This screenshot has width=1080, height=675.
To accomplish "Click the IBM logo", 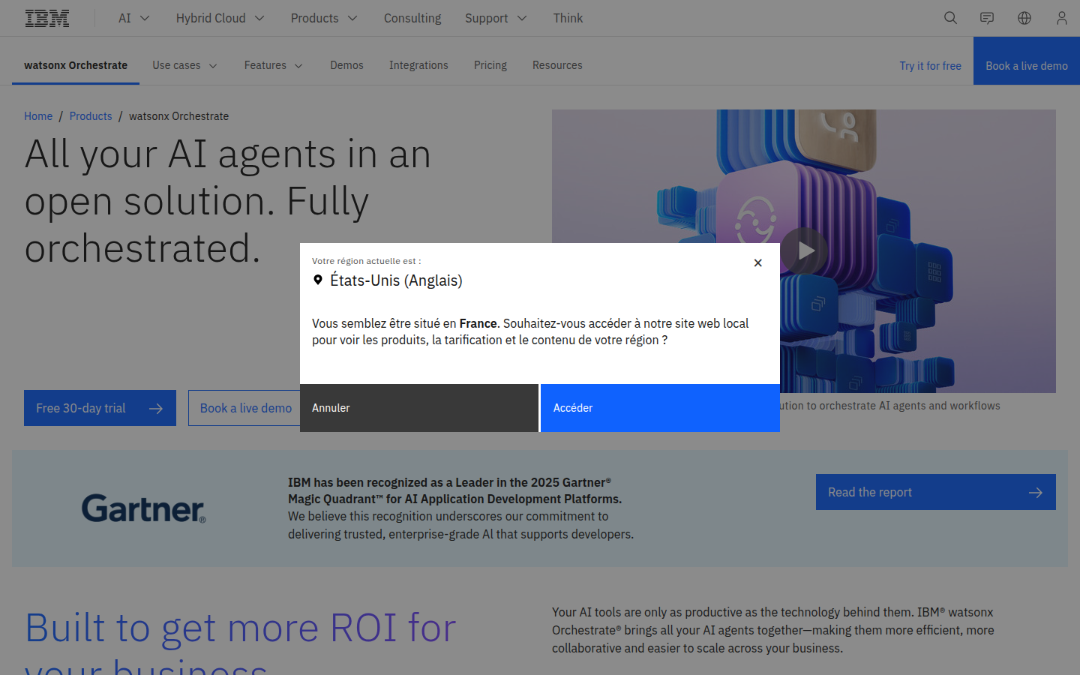I will (x=47, y=18).
